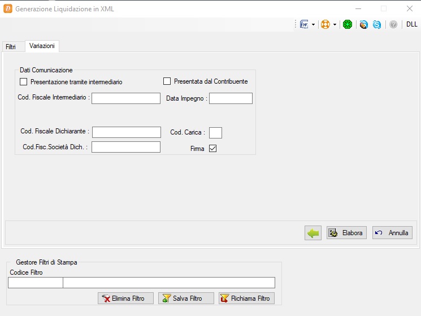Click the Cod. Fiscale Intermediario field
Viewport: 421px width, 316px height.
(126, 98)
